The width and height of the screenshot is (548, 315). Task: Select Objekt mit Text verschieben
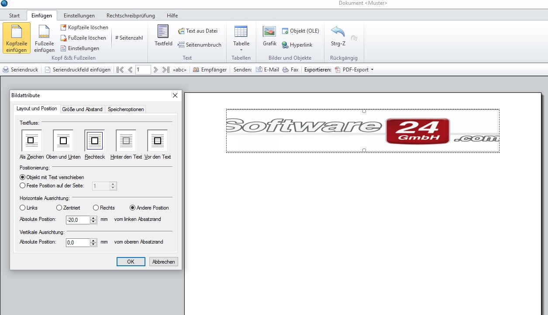[x=52, y=177]
